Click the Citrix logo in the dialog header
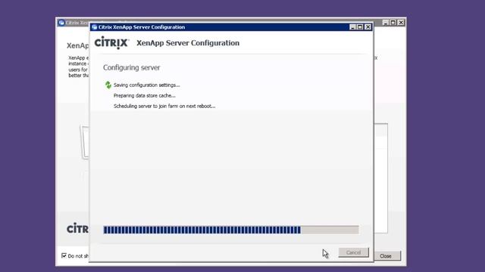Screen dimensions: 485x272 111,42
